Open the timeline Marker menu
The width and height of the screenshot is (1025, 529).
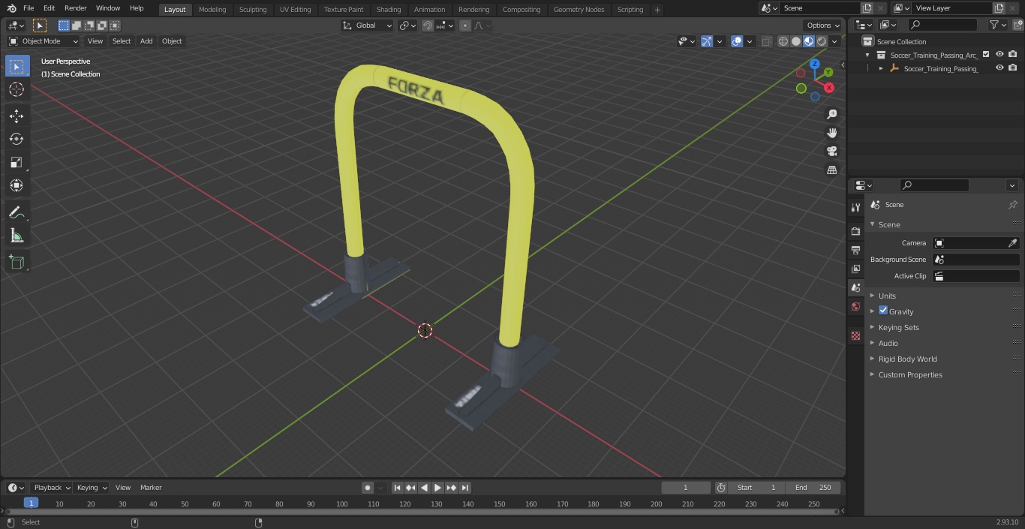click(151, 488)
